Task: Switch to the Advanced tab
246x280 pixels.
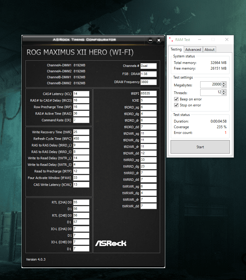Action: [193, 50]
